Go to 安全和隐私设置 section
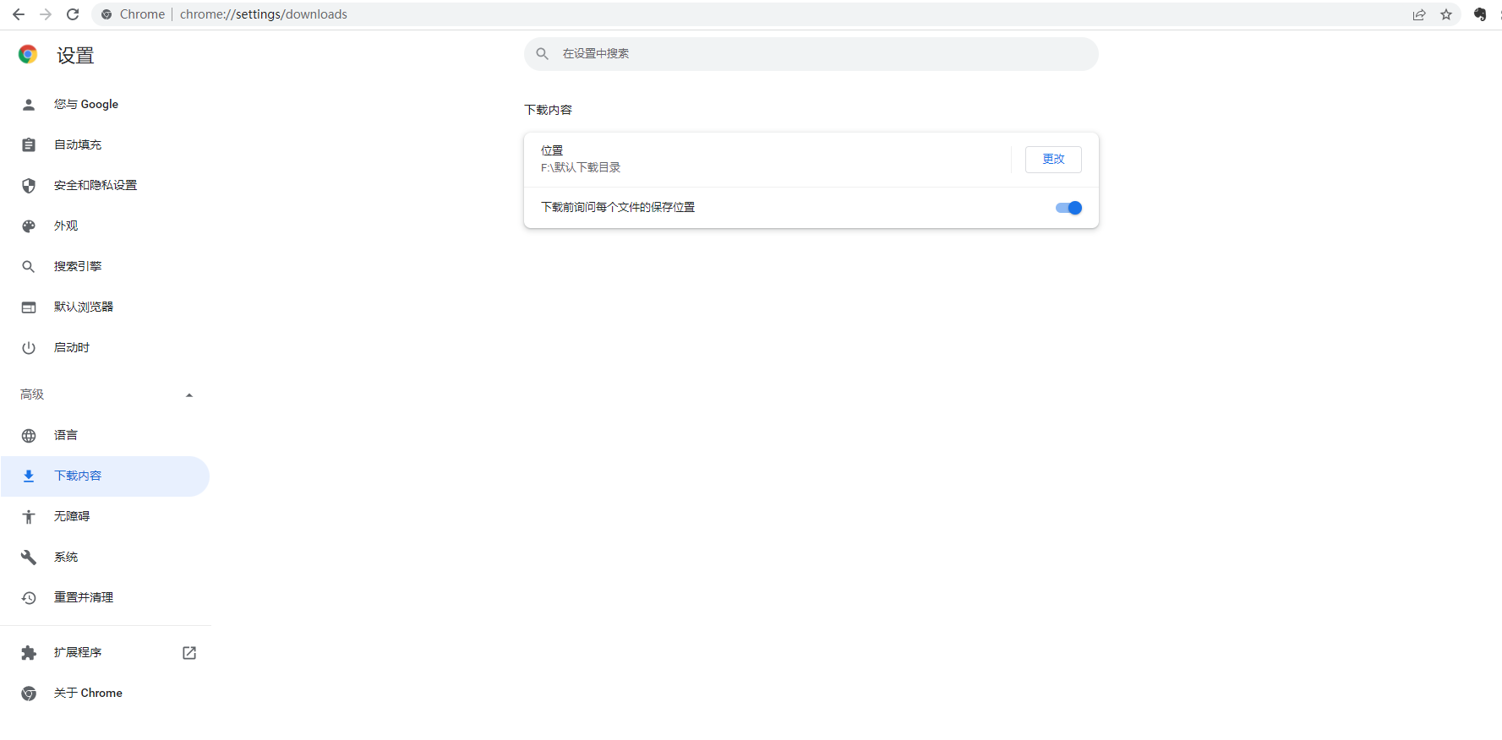 (95, 185)
